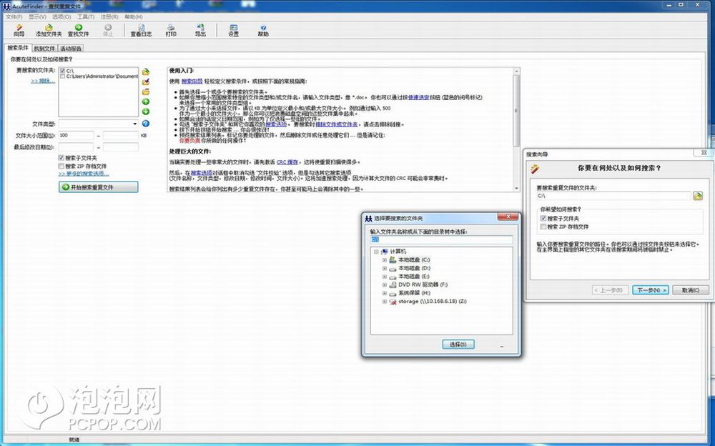Select 本地磁盘 (C:) in the folder tree
715x446 pixels.
coord(414,260)
